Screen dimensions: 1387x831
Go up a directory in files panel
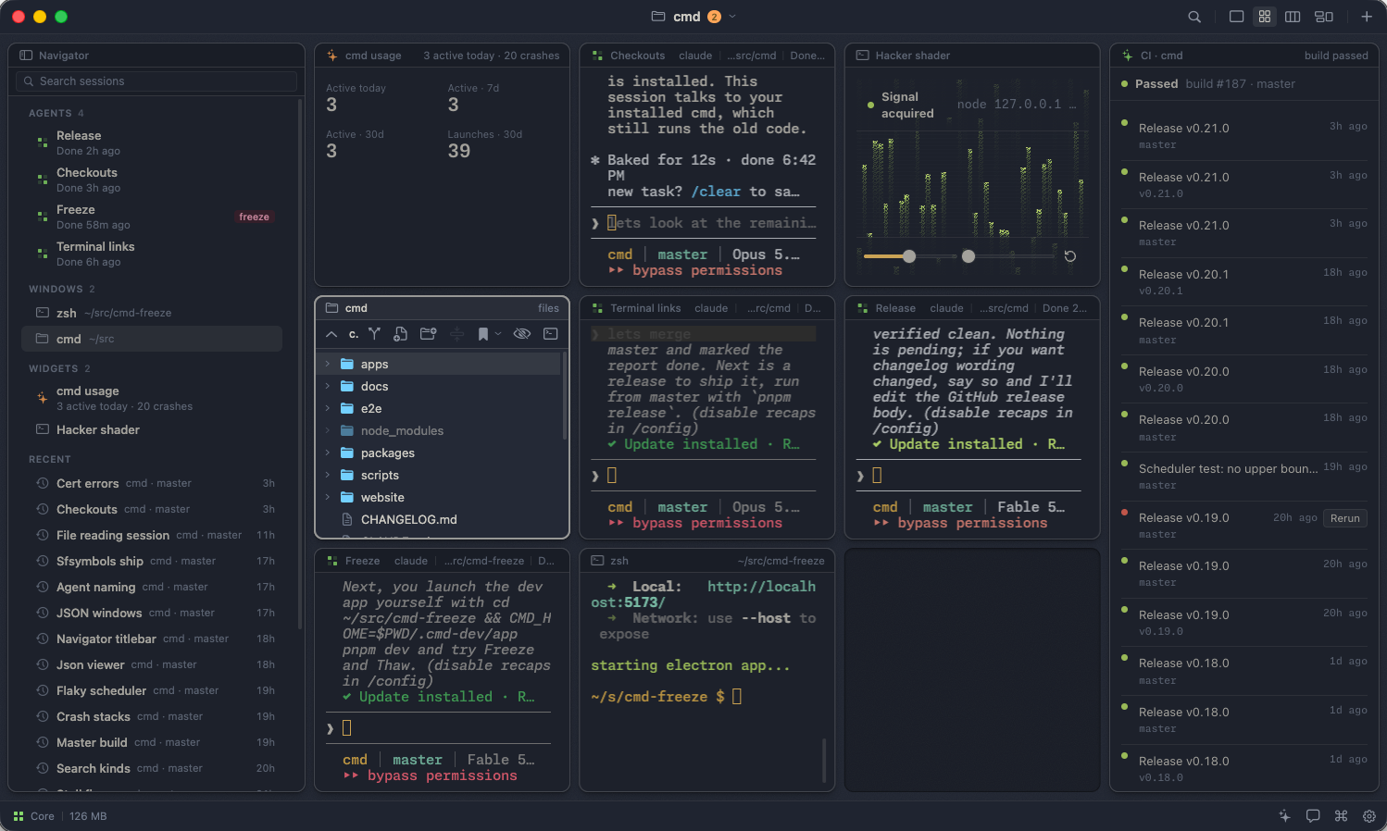coord(331,334)
